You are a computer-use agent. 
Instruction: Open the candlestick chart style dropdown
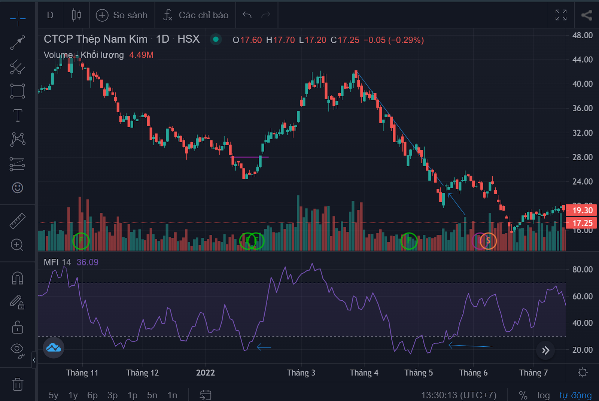(76, 15)
